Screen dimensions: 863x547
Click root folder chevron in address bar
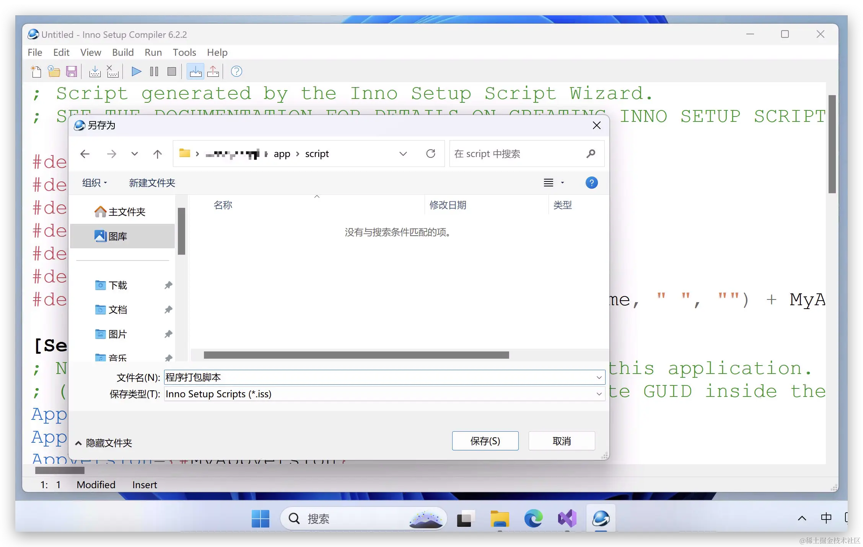[x=197, y=154]
